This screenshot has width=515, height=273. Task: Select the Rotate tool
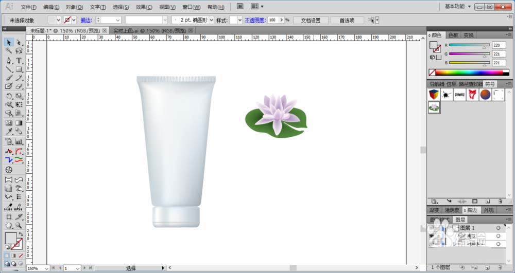coord(9,96)
